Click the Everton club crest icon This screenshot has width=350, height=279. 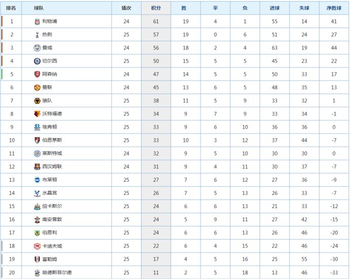[x=37, y=127]
